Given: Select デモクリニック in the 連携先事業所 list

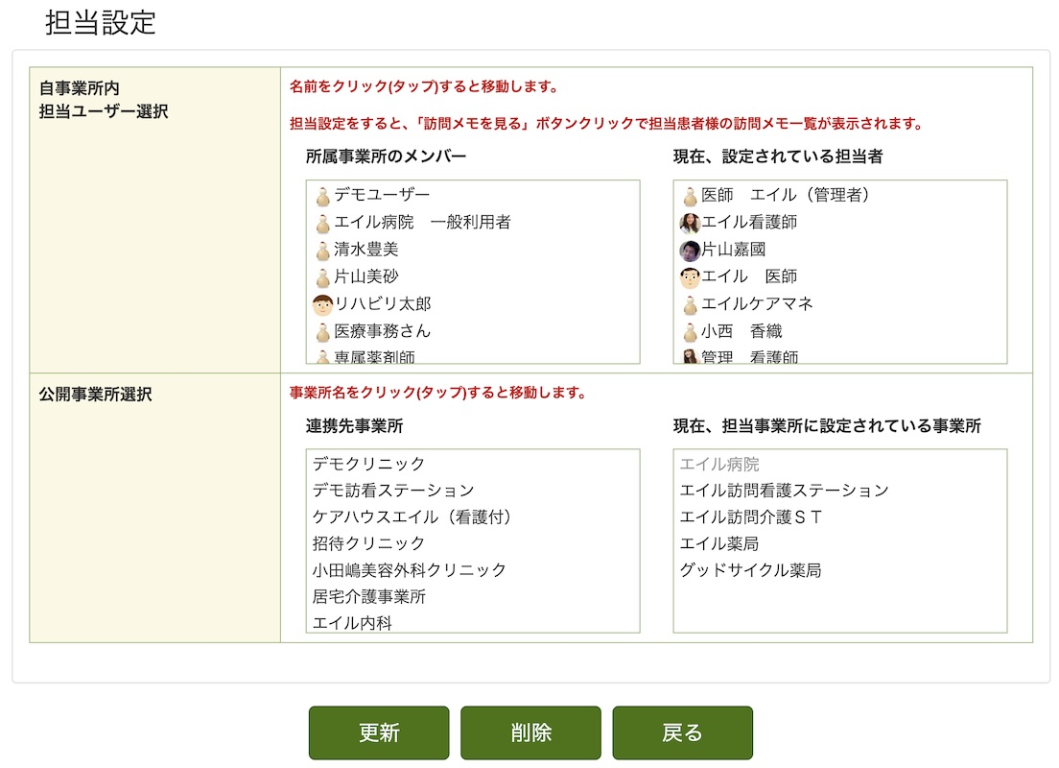Looking at the screenshot, I should coord(368,464).
